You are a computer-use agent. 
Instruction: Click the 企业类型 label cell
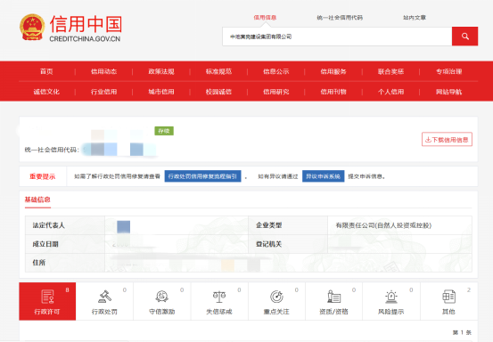pos(288,225)
